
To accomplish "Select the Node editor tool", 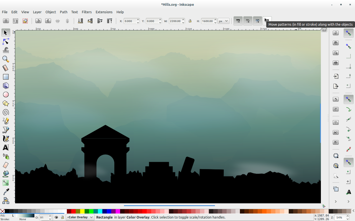I will coord(6,41).
